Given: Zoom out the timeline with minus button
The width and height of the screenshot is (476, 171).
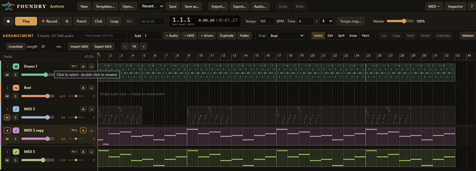Looking at the screenshot, I should click(x=125, y=47).
